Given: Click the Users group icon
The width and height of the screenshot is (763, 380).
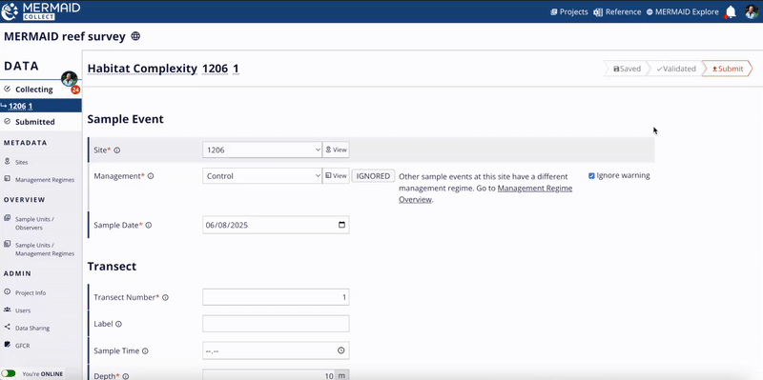Looking at the screenshot, I should [x=7, y=310].
